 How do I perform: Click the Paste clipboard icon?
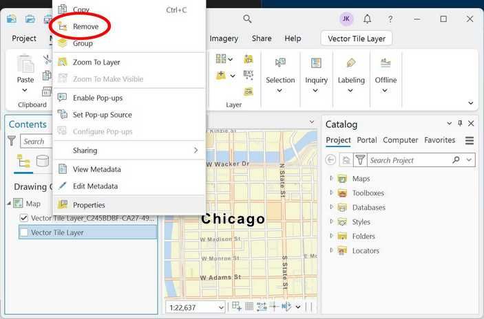pos(25,64)
